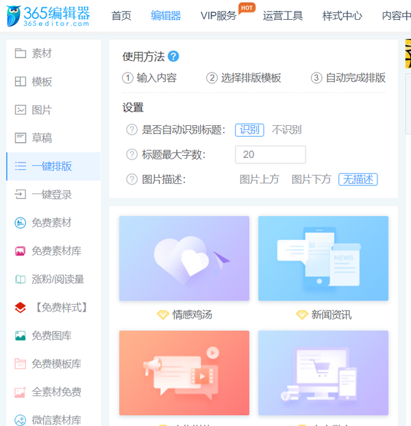Image resolution: width=411 pixels, height=426 pixels.
Task: Click the 全素材免费 image icon
Action: [x=21, y=392]
